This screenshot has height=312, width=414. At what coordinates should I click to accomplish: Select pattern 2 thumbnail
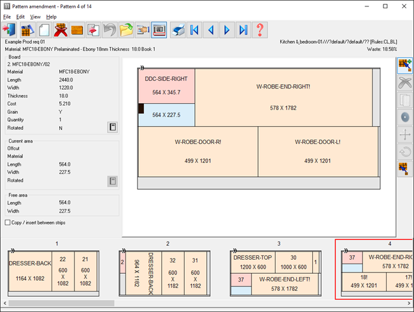tap(168, 272)
